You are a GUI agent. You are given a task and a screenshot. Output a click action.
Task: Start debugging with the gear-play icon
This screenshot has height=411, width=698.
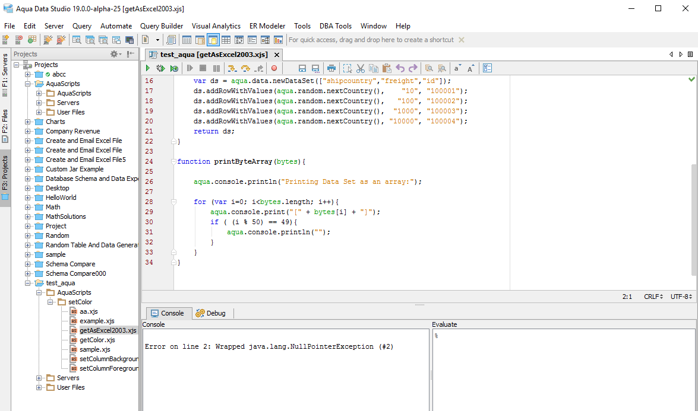coord(160,68)
